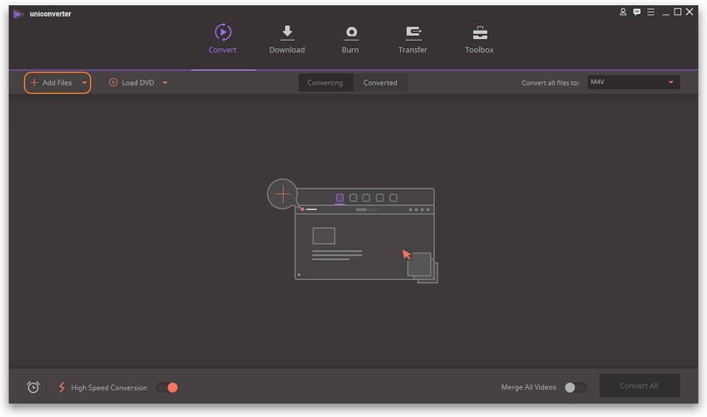Screen dimensions: 707x417
Task: Click the High Speed Conversion lightning icon
Action: [62, 387]
